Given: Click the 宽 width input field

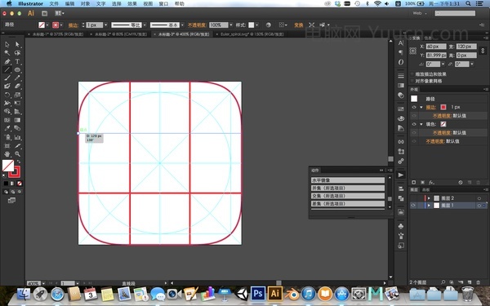Looking at the screenshot, I should click(466, 47).
